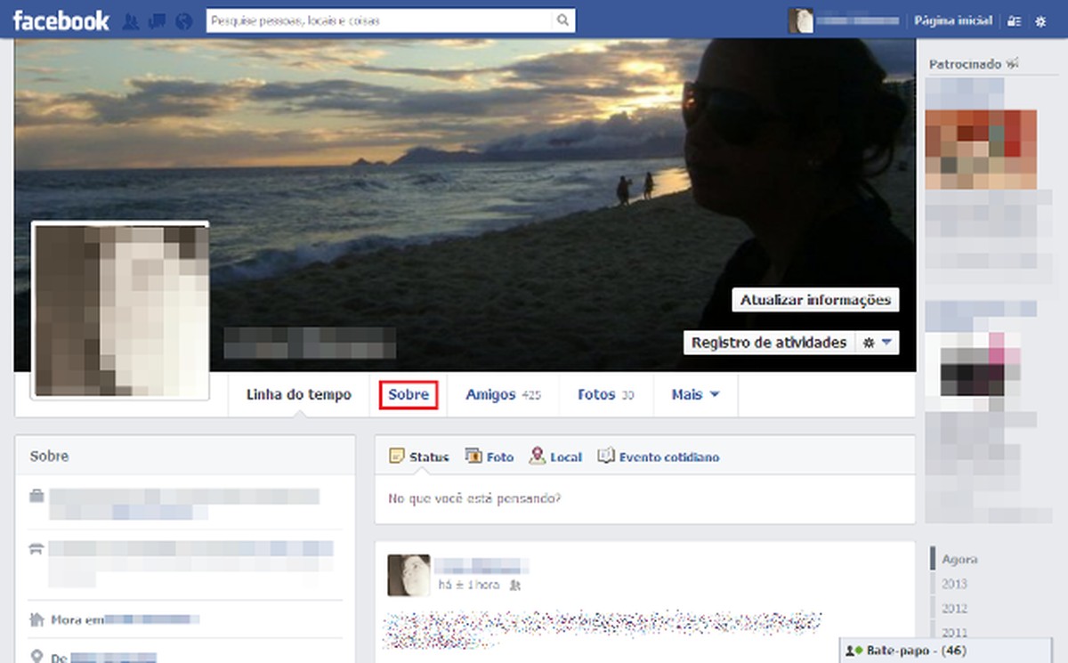Screen dimensions: 1068x663
Task: Open Registro de atividades
Action: (768, 342)
